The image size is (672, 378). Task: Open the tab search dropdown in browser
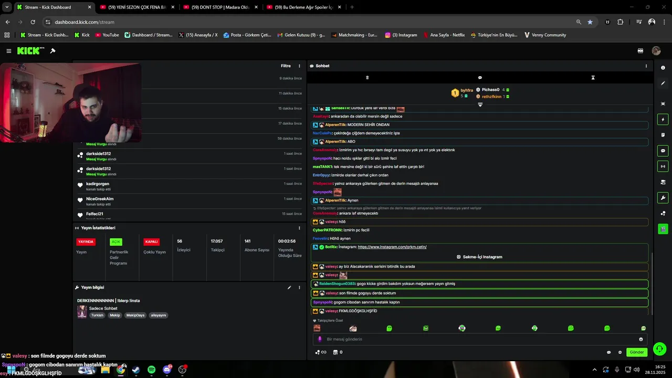(x=7, y=7)
